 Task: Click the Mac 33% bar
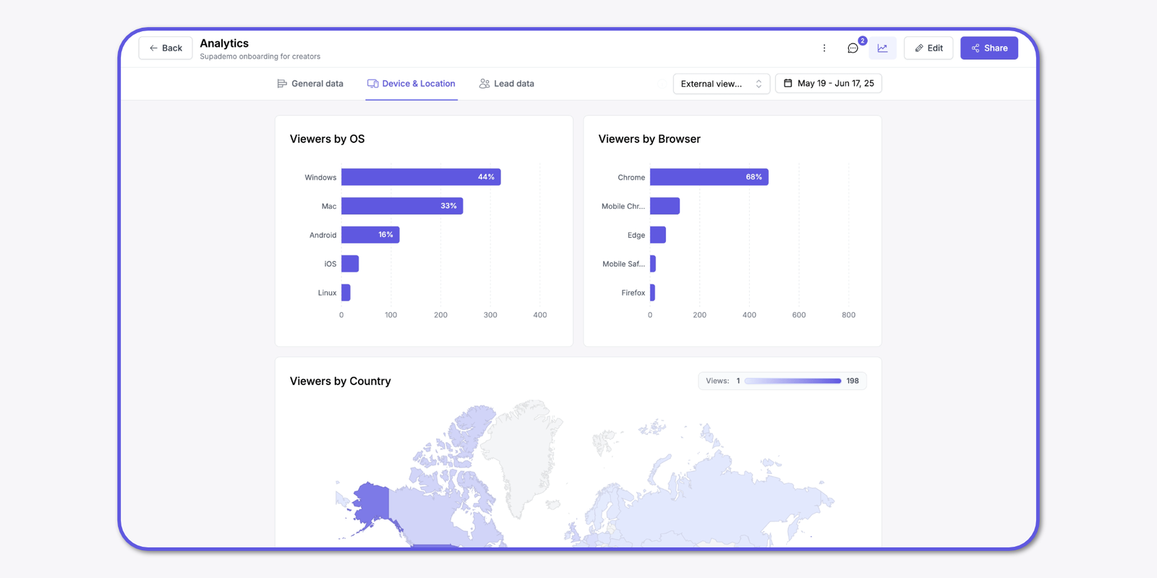tap(402, 206)
